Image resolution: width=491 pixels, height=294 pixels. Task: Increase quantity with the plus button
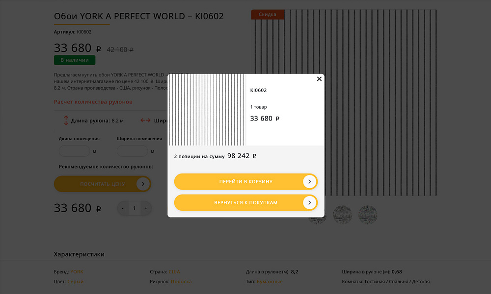(146, 208)
